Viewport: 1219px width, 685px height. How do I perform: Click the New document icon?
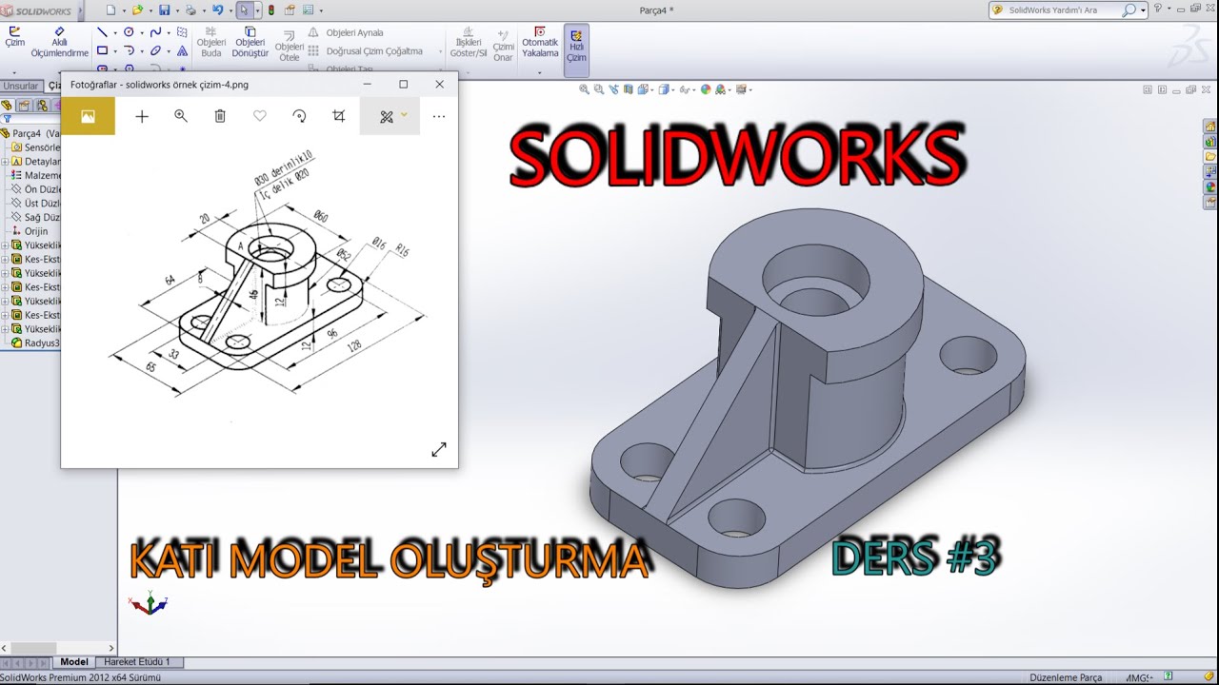point(111,10)
